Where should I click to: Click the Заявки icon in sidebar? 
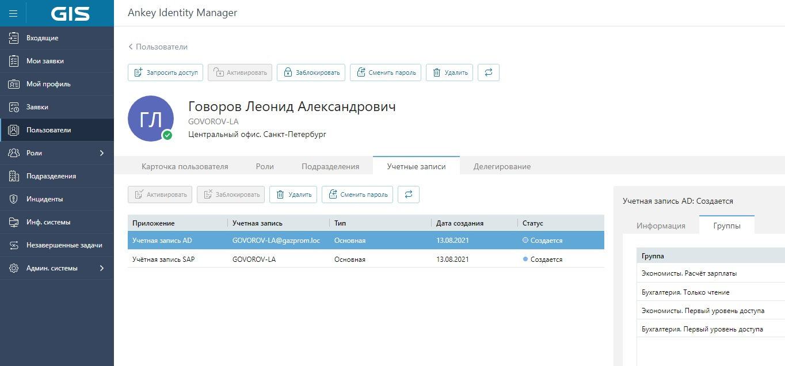coord(14,107)
